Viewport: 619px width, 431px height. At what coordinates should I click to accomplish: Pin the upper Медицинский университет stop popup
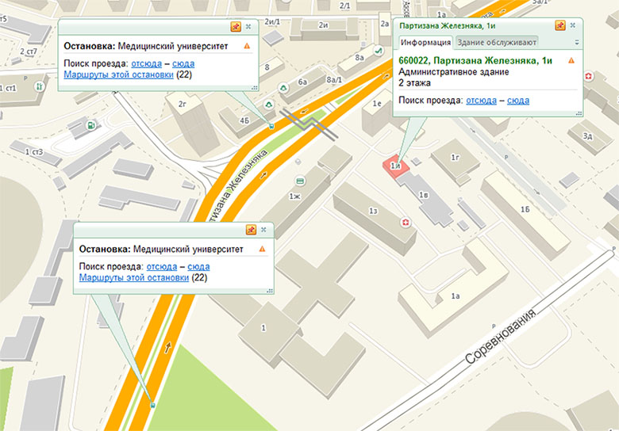pos(236,26)
